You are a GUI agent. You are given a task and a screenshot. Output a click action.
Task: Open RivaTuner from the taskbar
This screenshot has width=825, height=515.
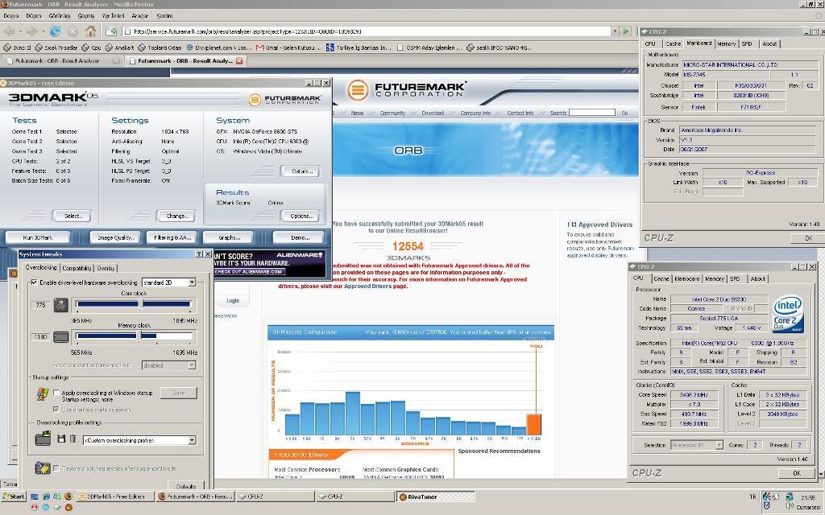(435, 496)
